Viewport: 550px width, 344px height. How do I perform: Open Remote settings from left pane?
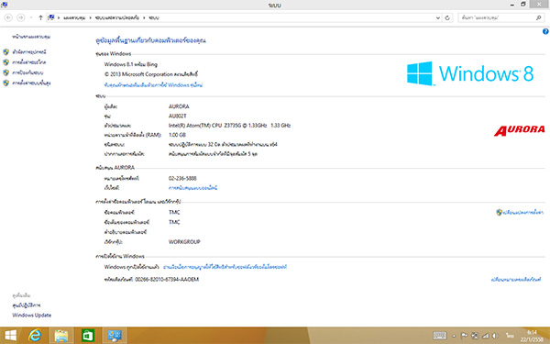(x=29, y=62)
